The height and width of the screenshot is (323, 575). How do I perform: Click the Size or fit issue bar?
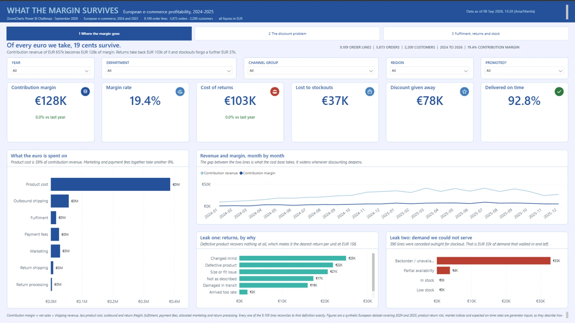pos(283,272)
